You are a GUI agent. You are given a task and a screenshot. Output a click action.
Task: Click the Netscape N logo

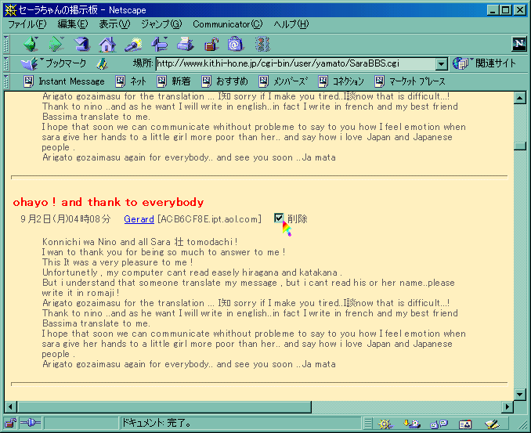tap(518, 44)
